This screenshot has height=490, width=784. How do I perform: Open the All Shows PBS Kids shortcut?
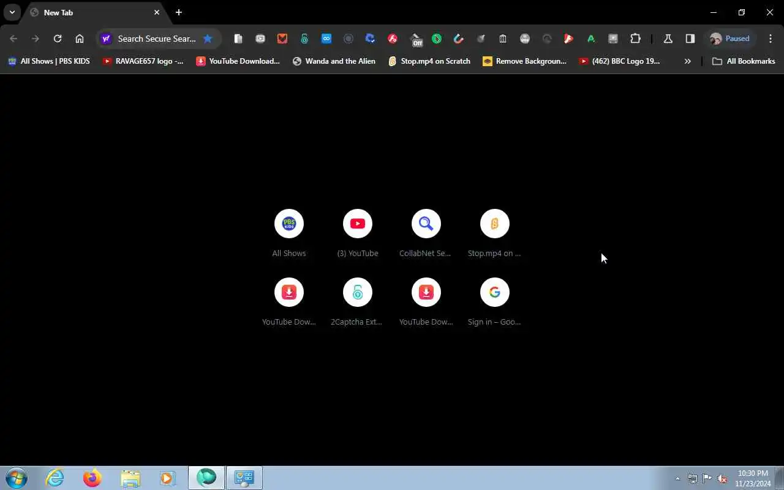tap(289, 234)
